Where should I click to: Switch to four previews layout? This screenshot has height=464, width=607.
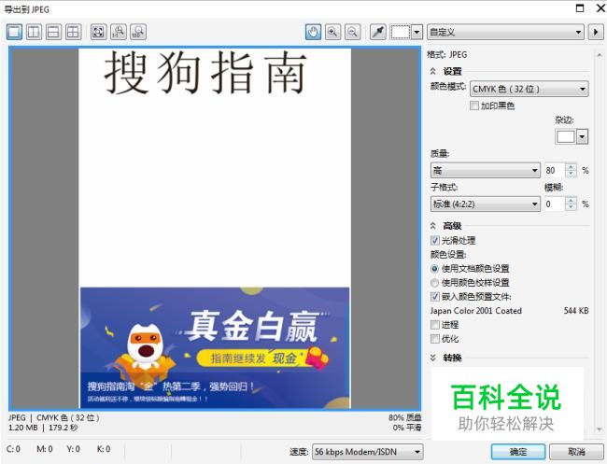(x=73, y=32)
